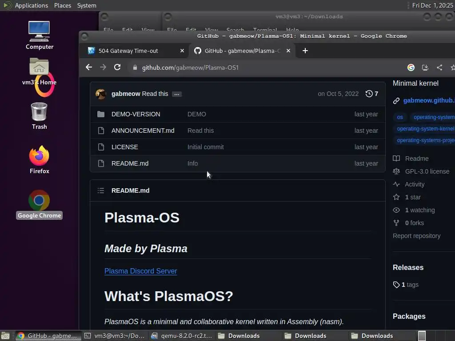Switch to the qemu-8.2.0-rc2 taskbar window
The width and height of the screenshot is (455, 341).
pos(182,336)
